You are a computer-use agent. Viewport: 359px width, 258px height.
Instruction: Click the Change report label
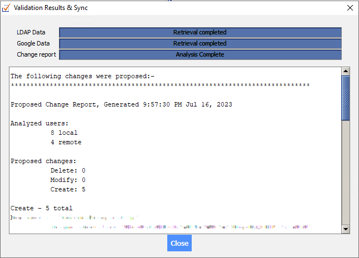34,55
